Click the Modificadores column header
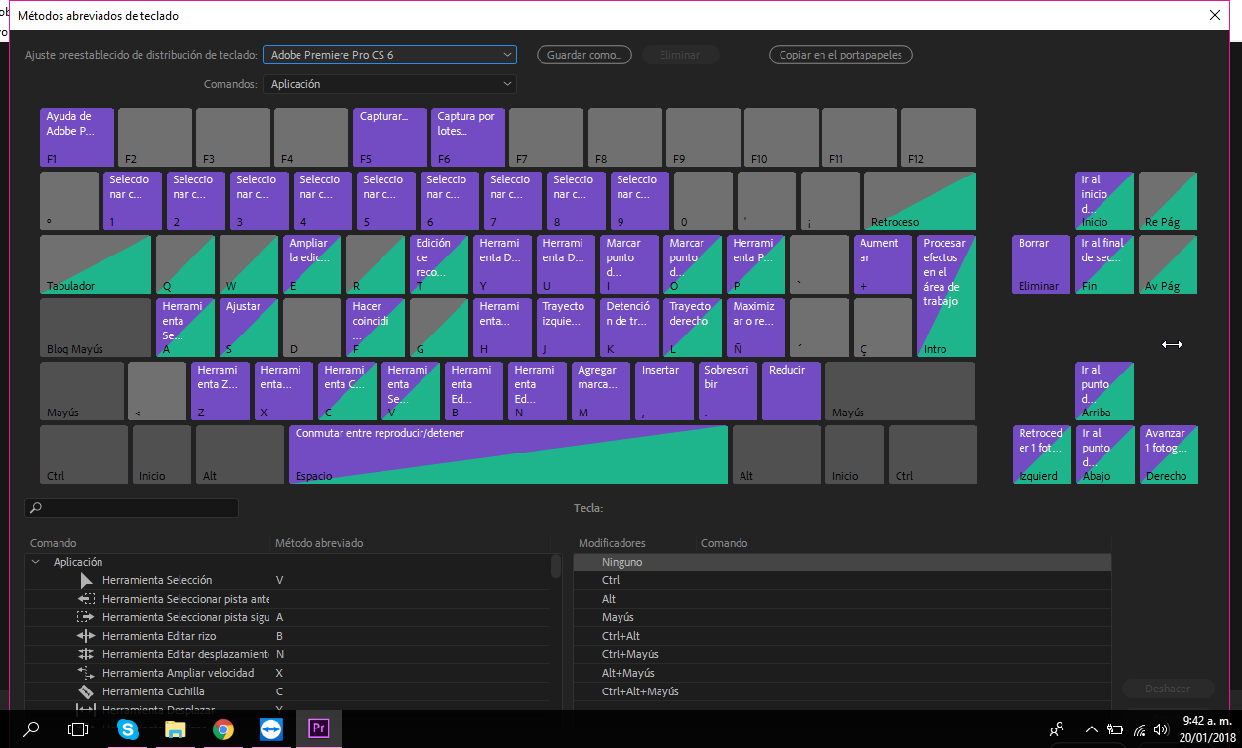The width and height of the screenshot is (1242, 748). (612, 543)
